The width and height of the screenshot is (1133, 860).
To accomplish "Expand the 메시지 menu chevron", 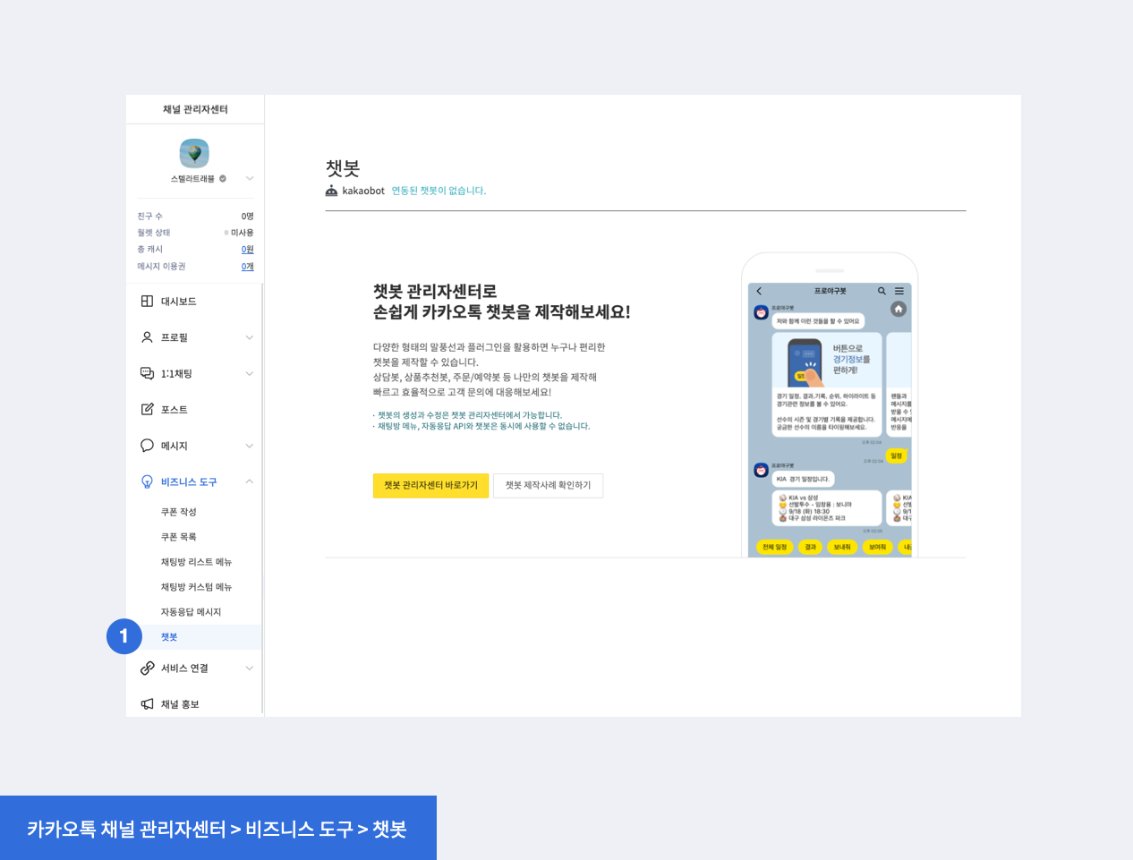I will click(x=250, y=446).
